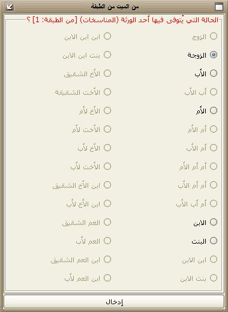Viewport: 228px width, 312px height.
Task: Select the ابن العم لأب radio option
Action: pyautogui.click(x=107, y=278)
